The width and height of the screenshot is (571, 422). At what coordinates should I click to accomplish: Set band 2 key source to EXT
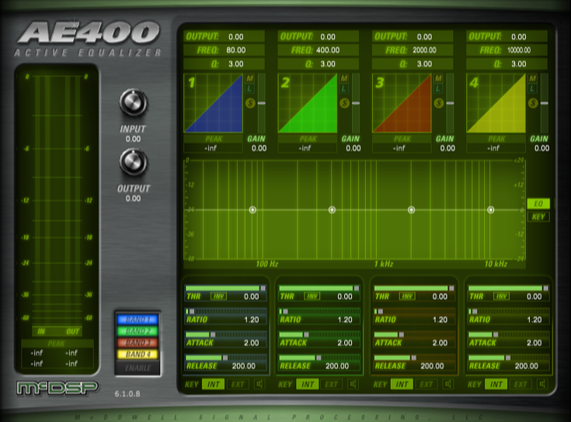332,384
